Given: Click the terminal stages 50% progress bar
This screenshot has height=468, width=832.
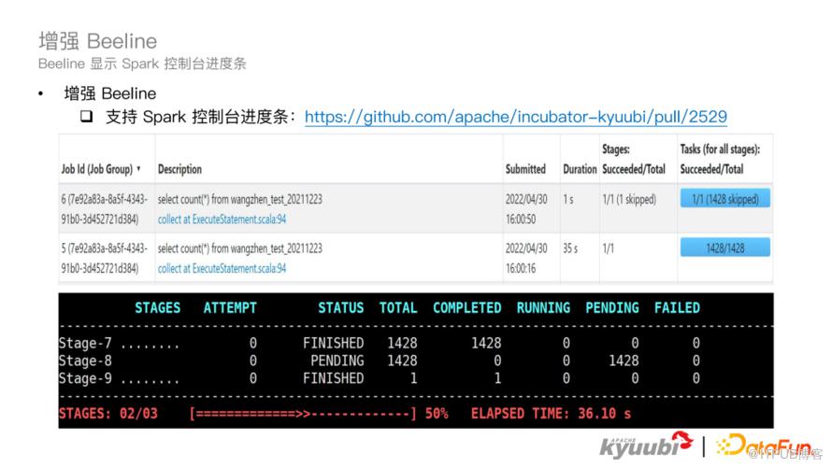Looking at the screenshot, I should point(303,414).
